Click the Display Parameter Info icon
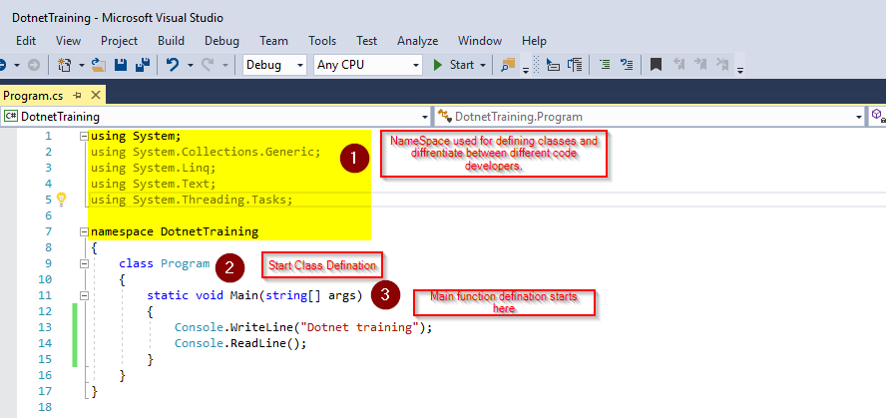Viewport: 886px width, 418px height. point(575,65)
